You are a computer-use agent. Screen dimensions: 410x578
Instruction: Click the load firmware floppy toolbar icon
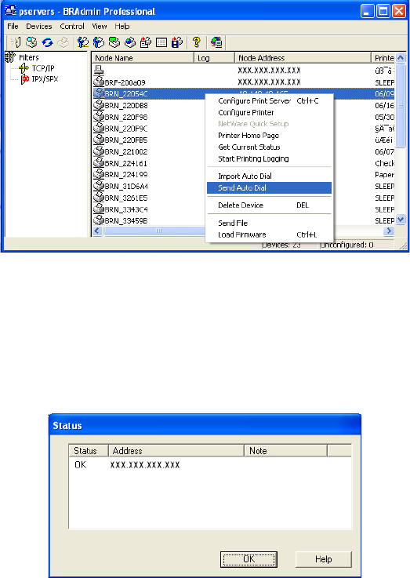(x=177, y=42)
